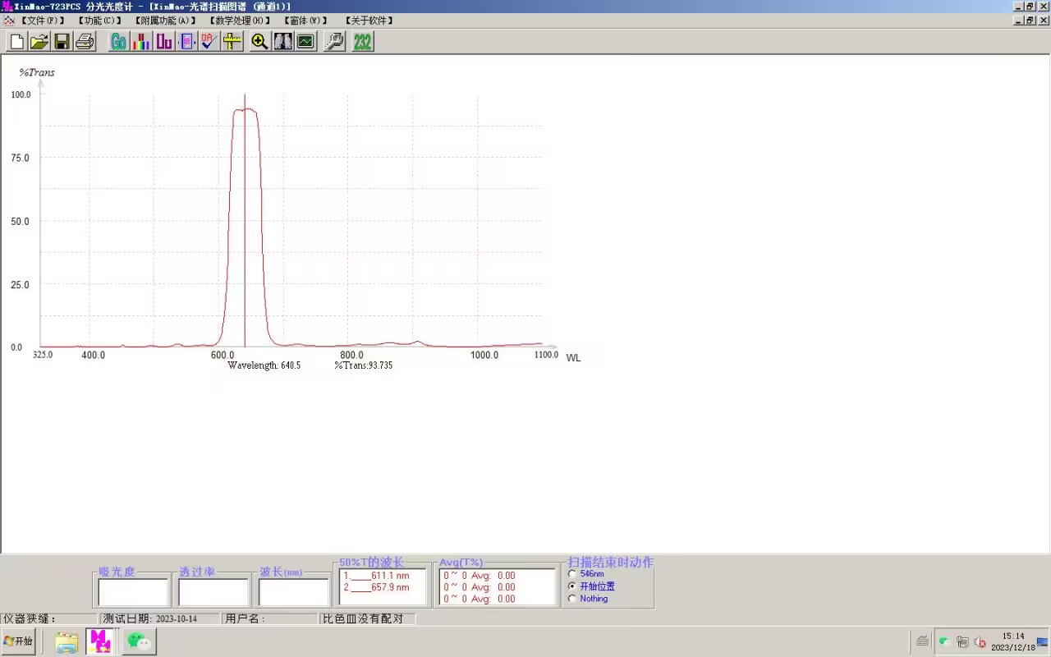Open a file using the folder icon
The image size is (1051, 657).
click(39, 41)
